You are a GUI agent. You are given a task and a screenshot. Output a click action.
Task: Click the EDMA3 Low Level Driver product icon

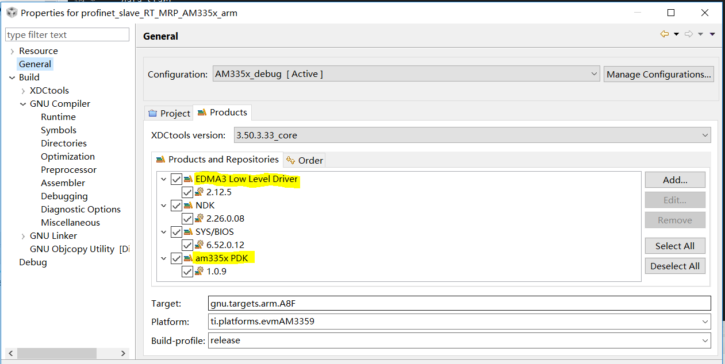point(189,179)
